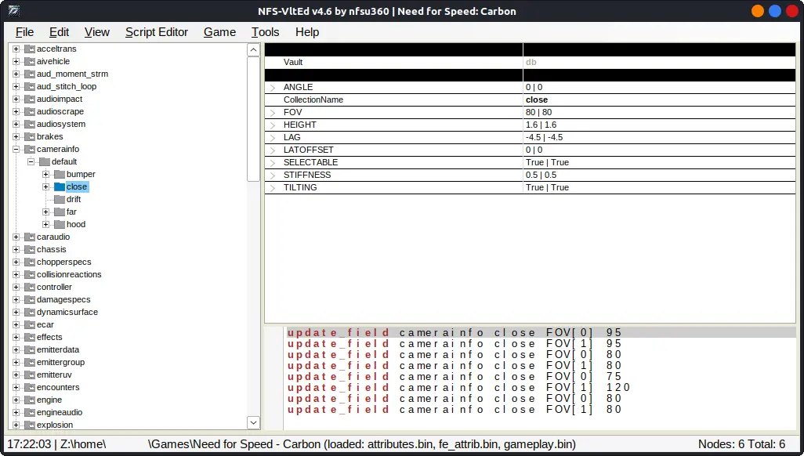Click the bumper folder icon
Image resolution: width=804 pixels, height=456 pixels.
tap(60, 175)
